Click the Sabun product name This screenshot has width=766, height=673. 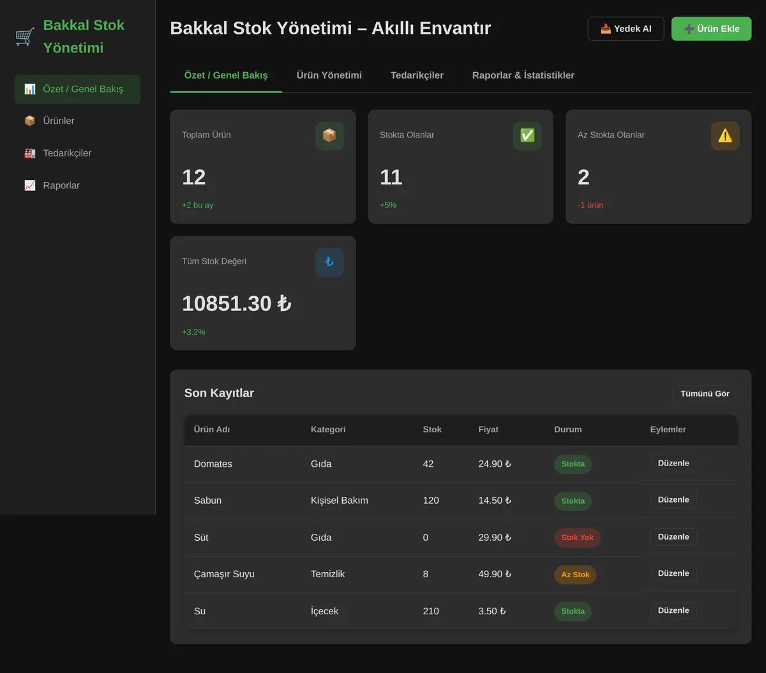click(x=207, y=500)
